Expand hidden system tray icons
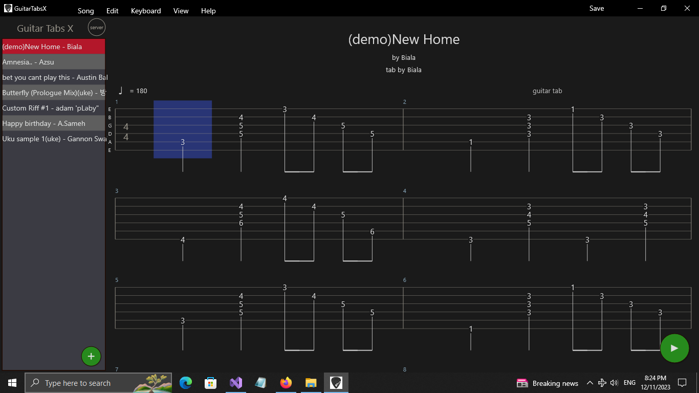This screenshot has height=393, width=699. [x=590, y=382]
